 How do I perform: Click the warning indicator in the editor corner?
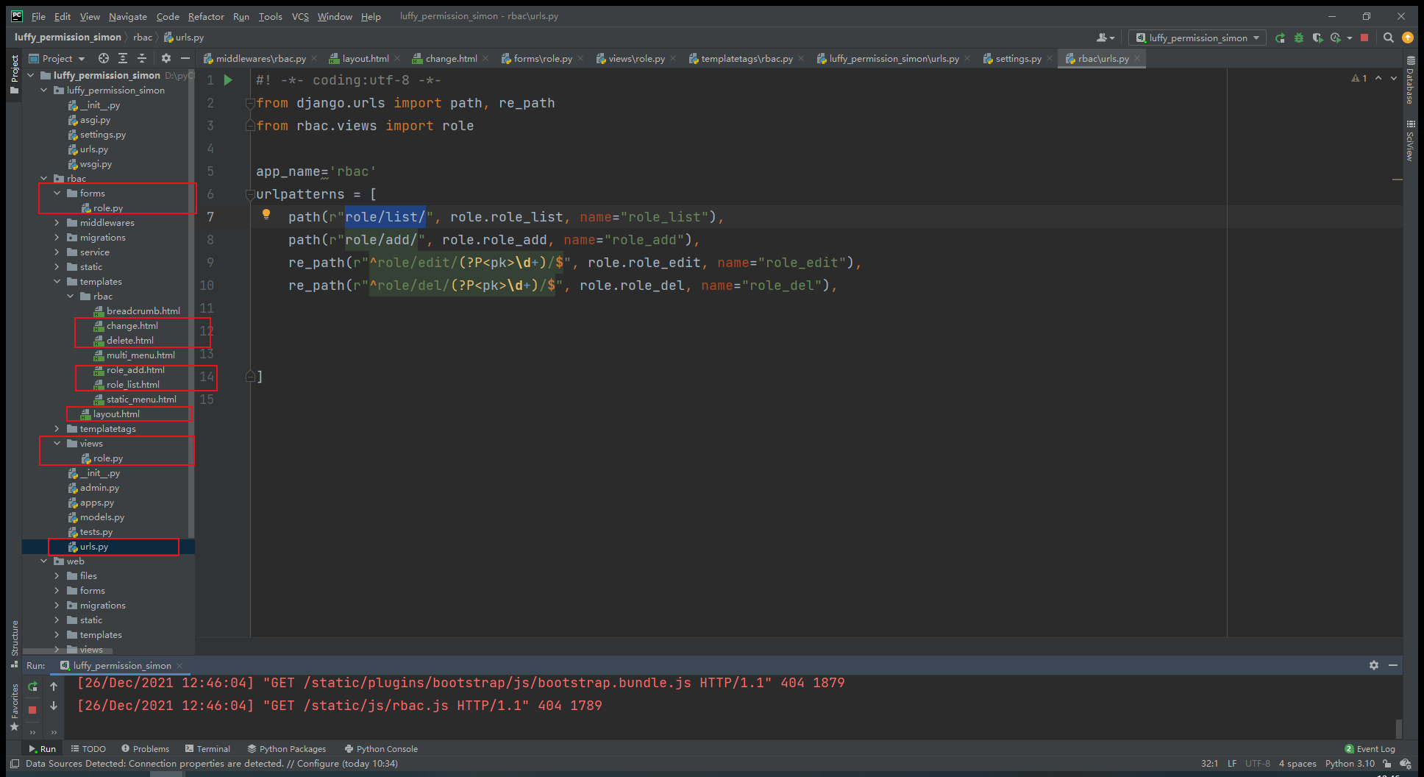[1359, 78]
